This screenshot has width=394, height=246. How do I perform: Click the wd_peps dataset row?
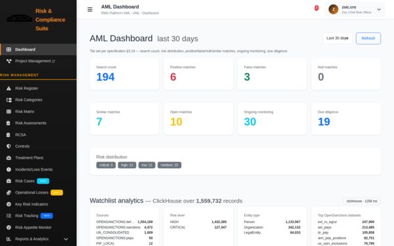click(x=346, y=227)
